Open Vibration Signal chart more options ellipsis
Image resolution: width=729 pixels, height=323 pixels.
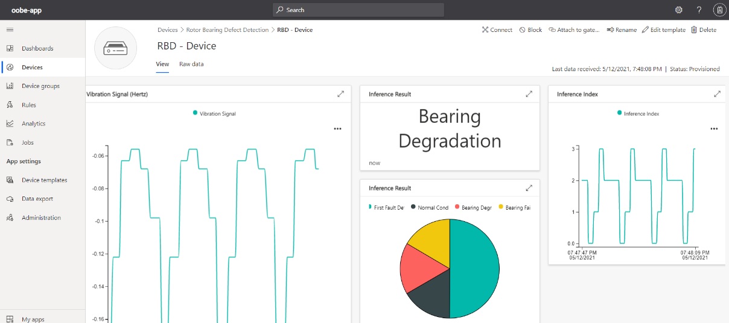pyautogui.click(x=337, y=128)
